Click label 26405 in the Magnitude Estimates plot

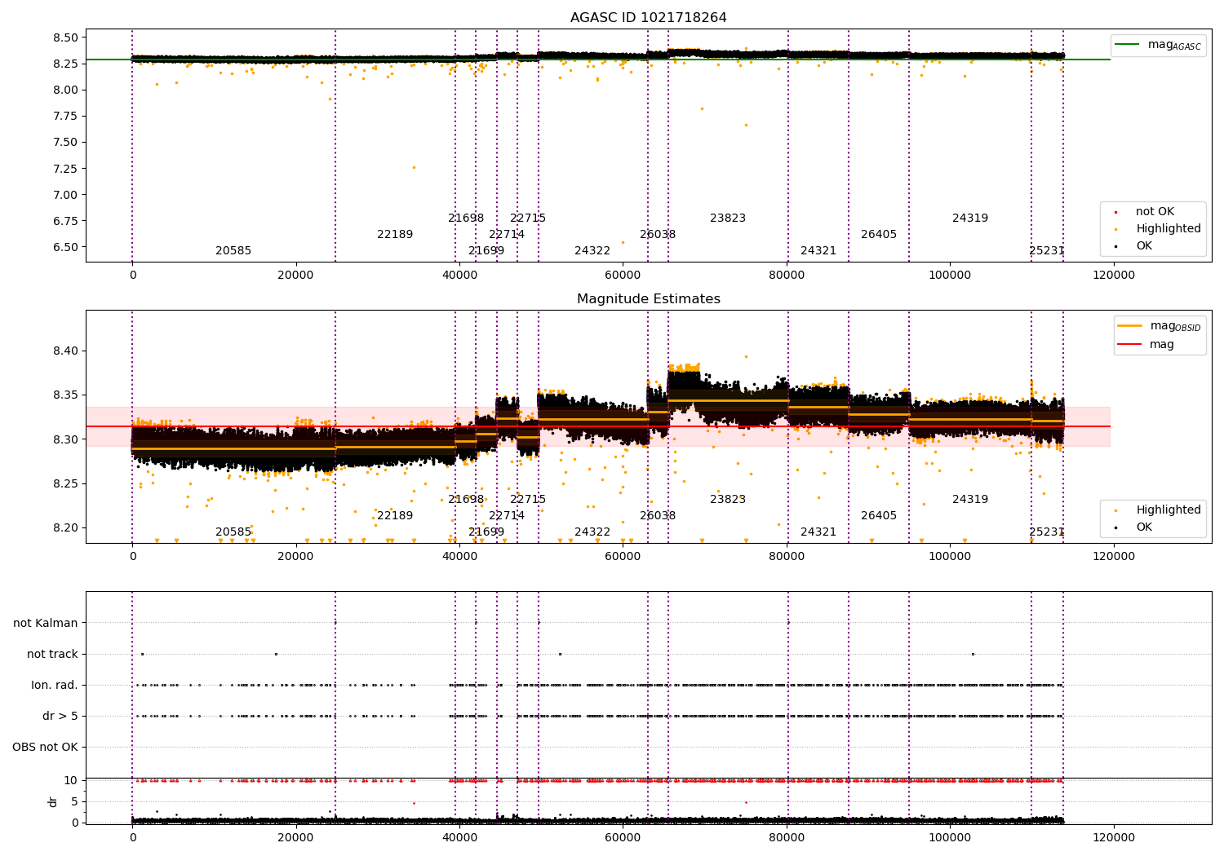point(879,516)
